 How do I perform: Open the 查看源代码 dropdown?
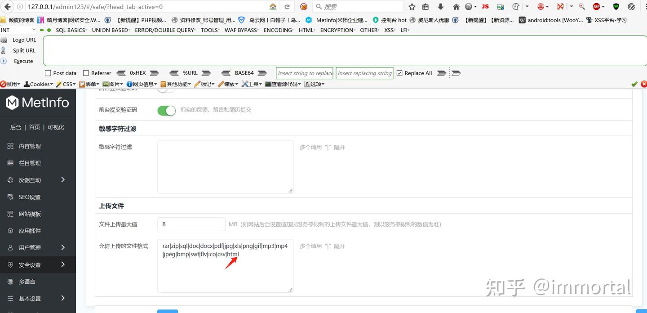click(x=283, y=84)
